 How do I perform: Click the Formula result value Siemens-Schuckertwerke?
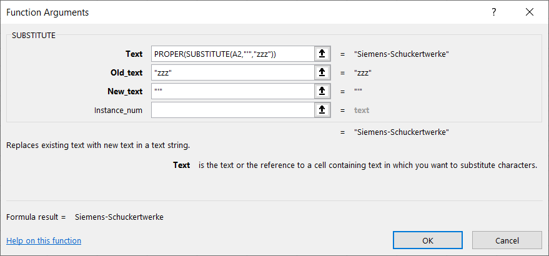point(119,217)
